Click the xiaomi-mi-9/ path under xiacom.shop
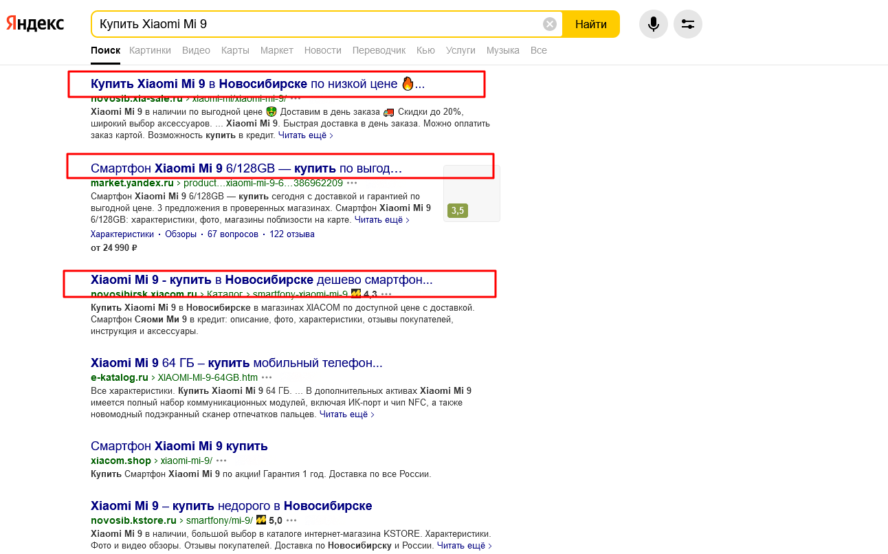This screenshot has height=554, width=888. [x=186, y=461]
